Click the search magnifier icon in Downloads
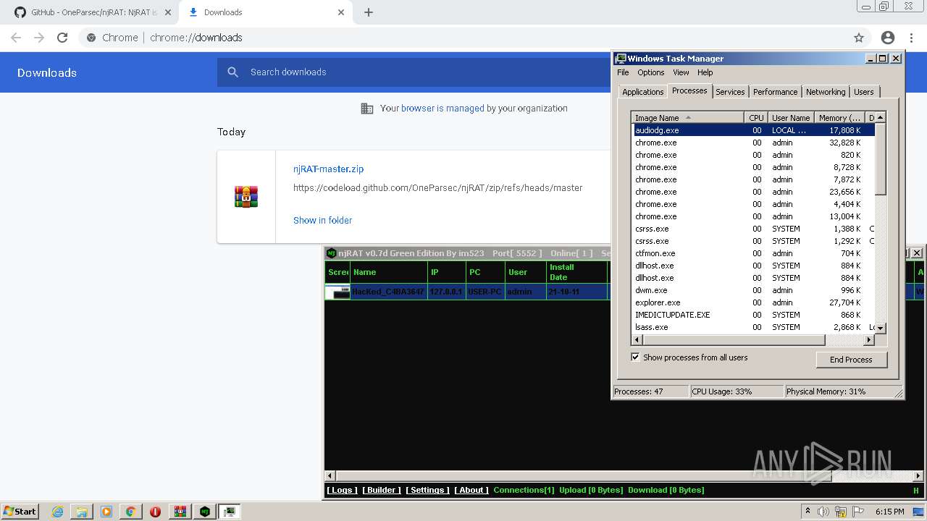Screen dimensions: 927x521 (x=232, y=72)
